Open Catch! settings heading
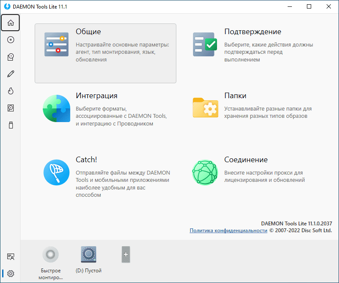 pos(86,160)
